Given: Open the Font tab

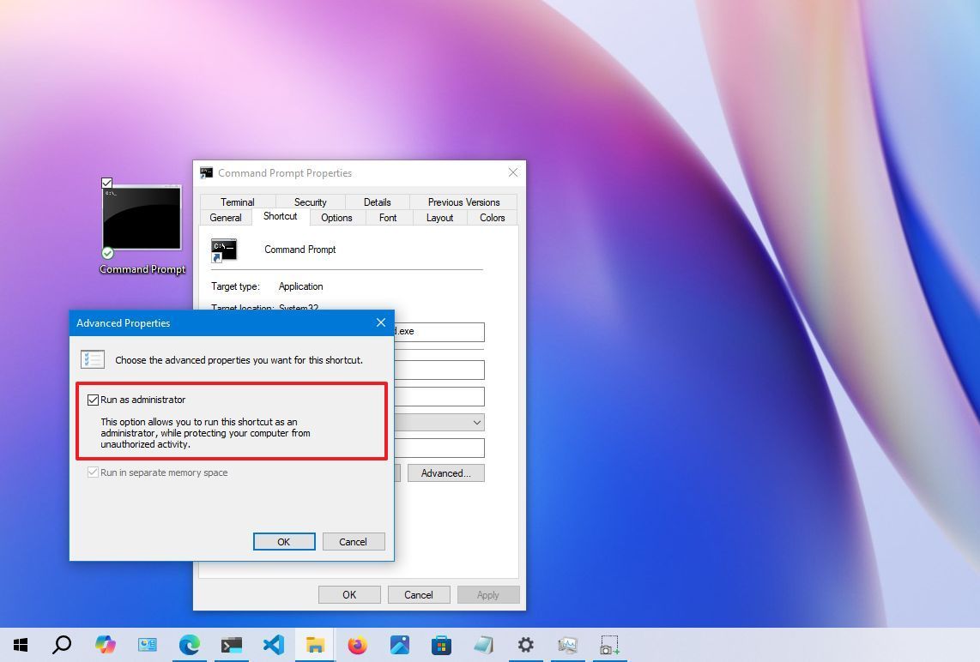Looking at the screenshot, I should point(387,217).
